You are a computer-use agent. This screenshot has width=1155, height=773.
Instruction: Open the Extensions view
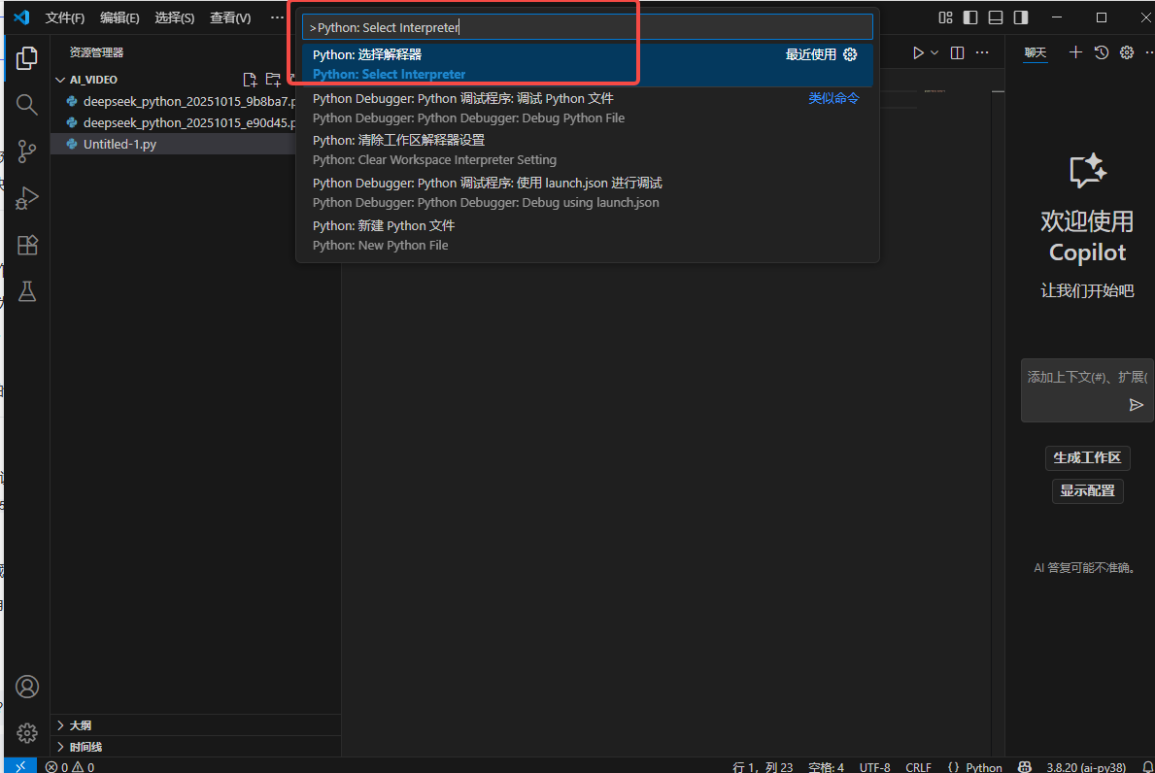27,245
